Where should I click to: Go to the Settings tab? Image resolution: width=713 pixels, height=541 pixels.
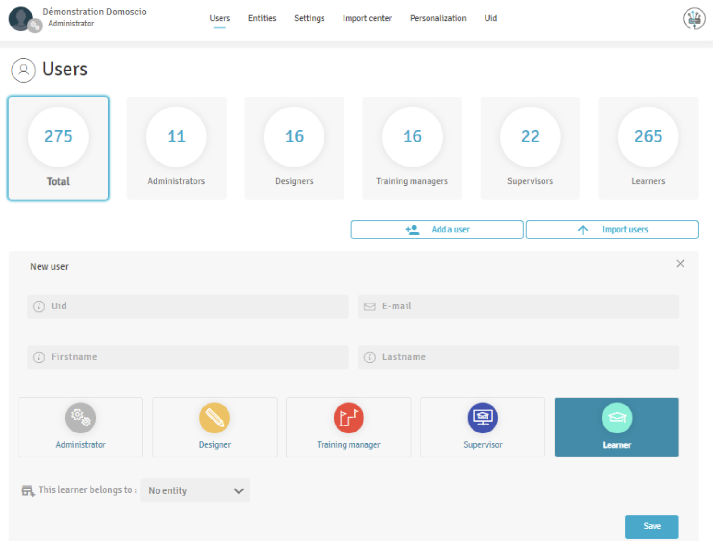point(309,19)
